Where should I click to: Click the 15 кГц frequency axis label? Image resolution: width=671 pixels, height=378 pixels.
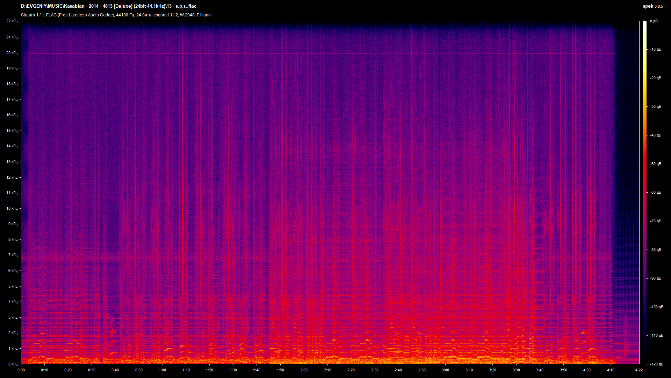pyautogui.click(x=12, y=131)
